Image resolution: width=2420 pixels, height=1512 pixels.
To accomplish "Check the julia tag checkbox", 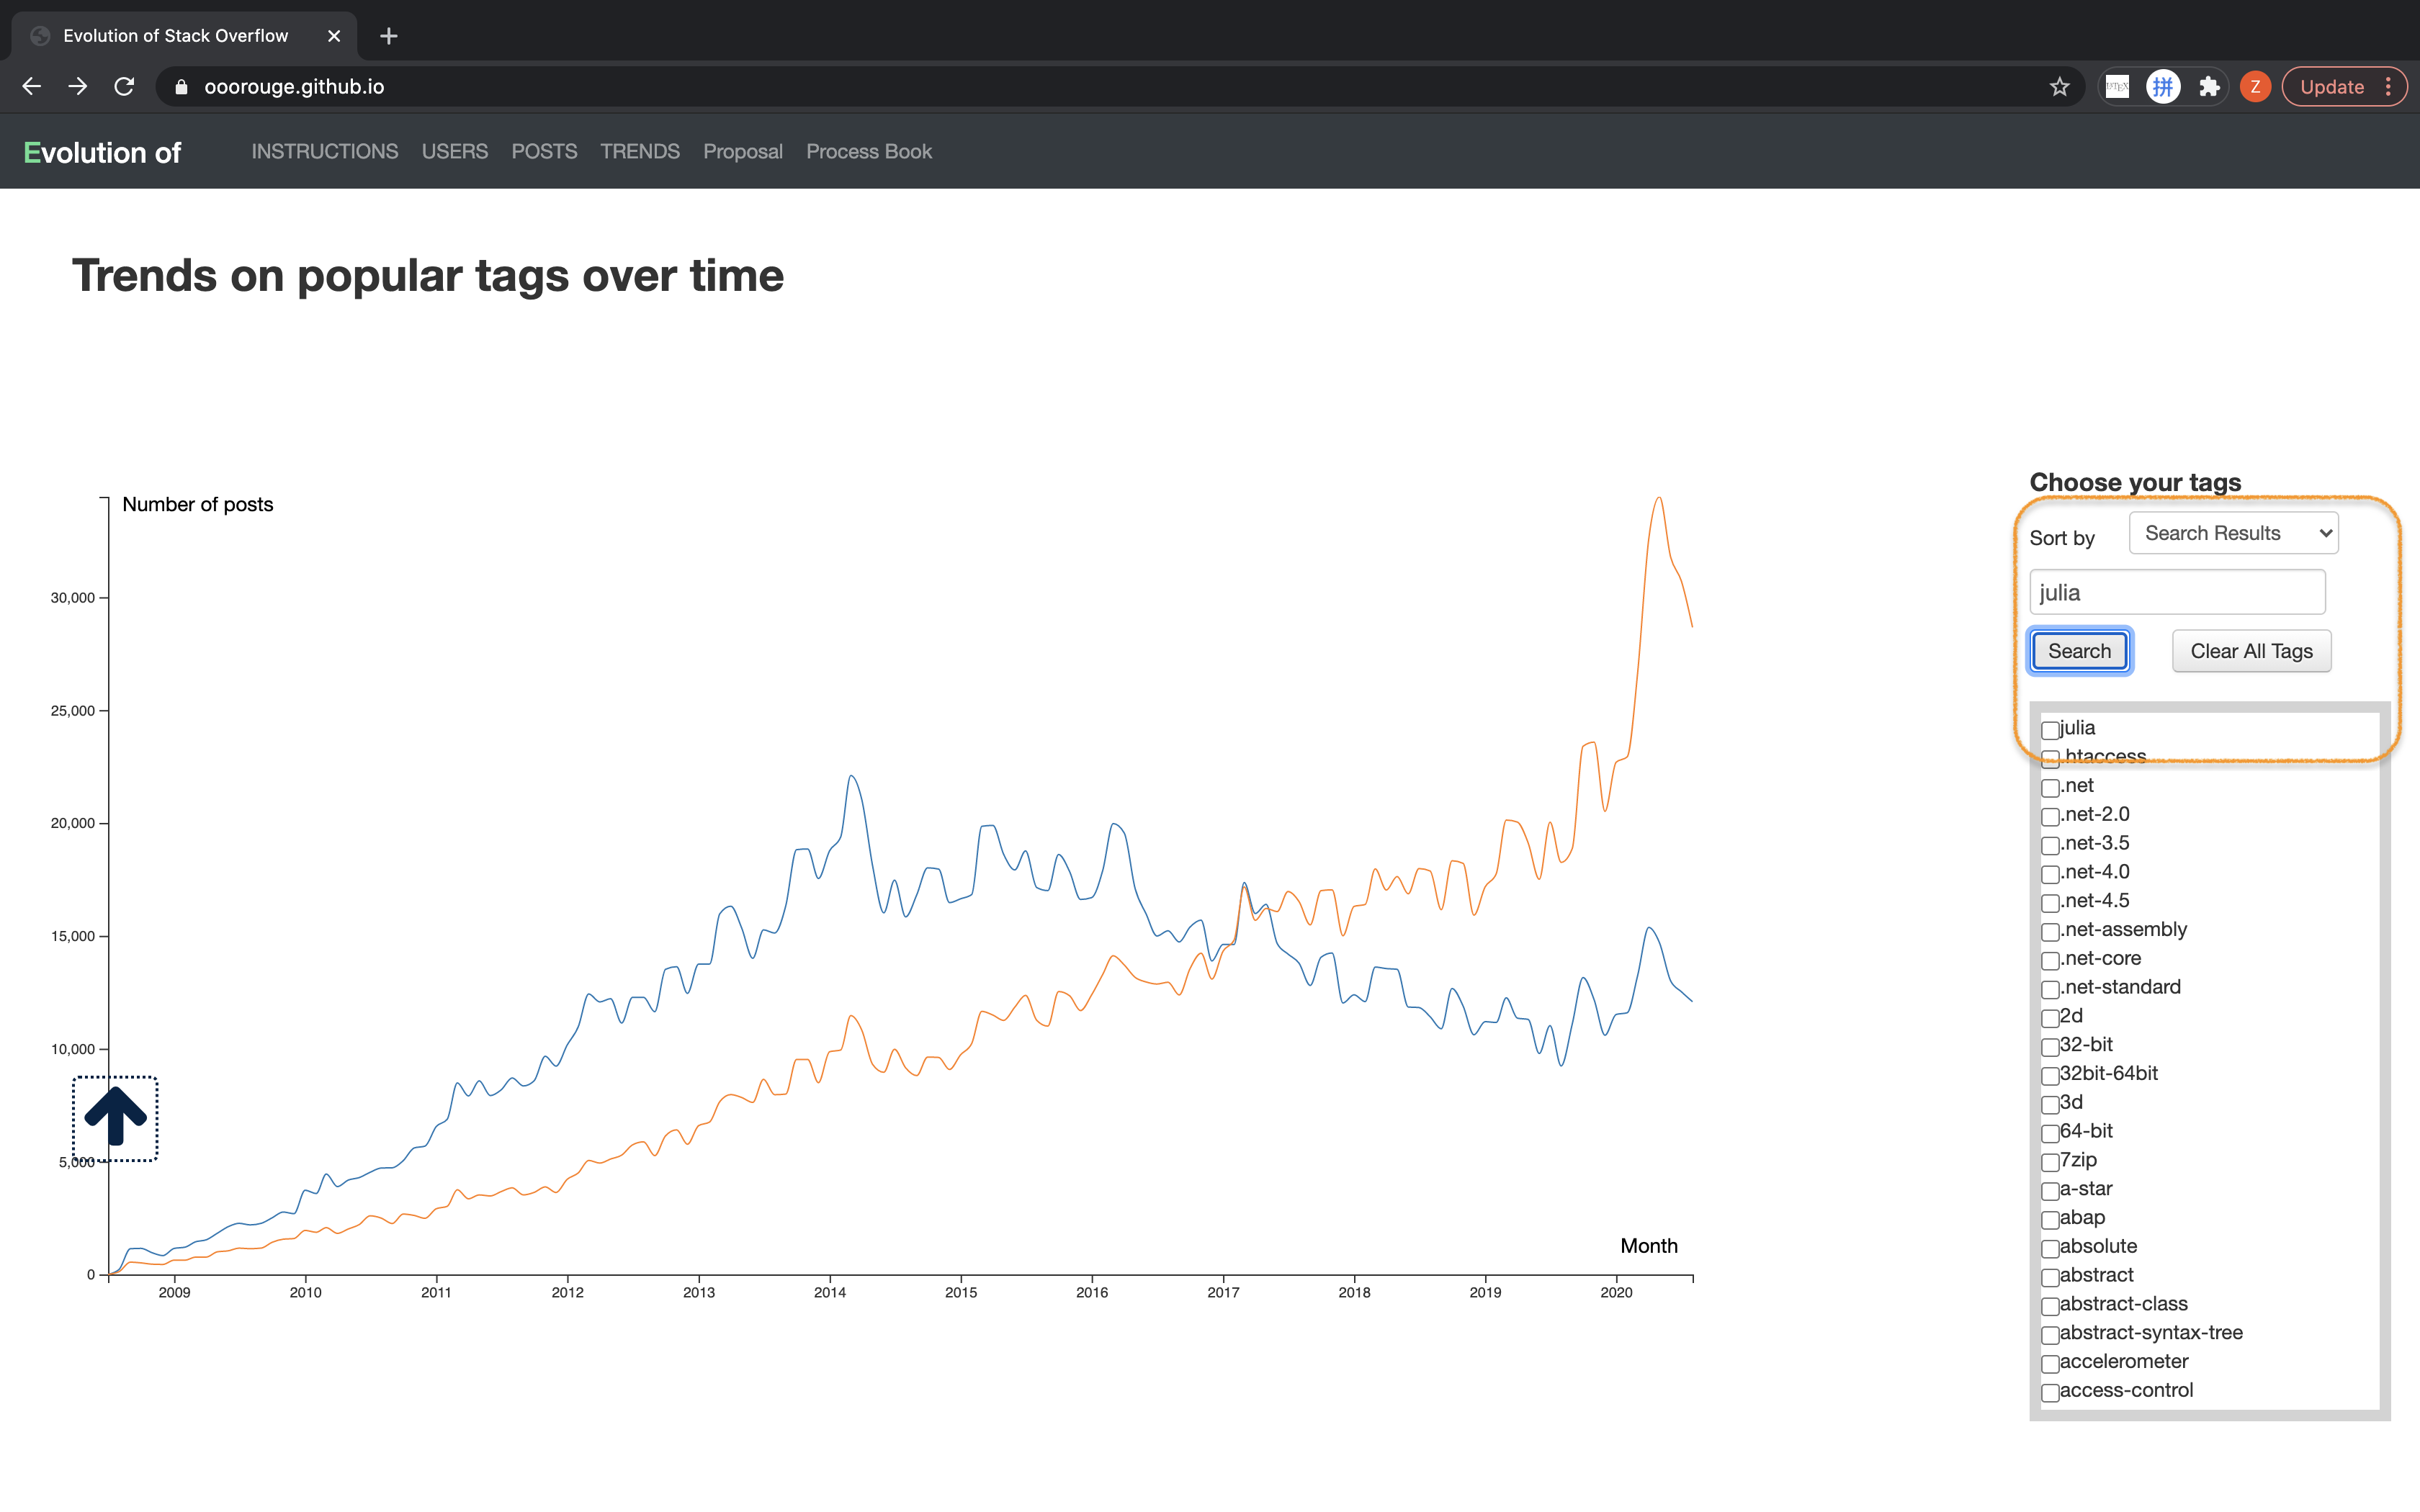I will pyautogui.click(x=2050, y=730).
